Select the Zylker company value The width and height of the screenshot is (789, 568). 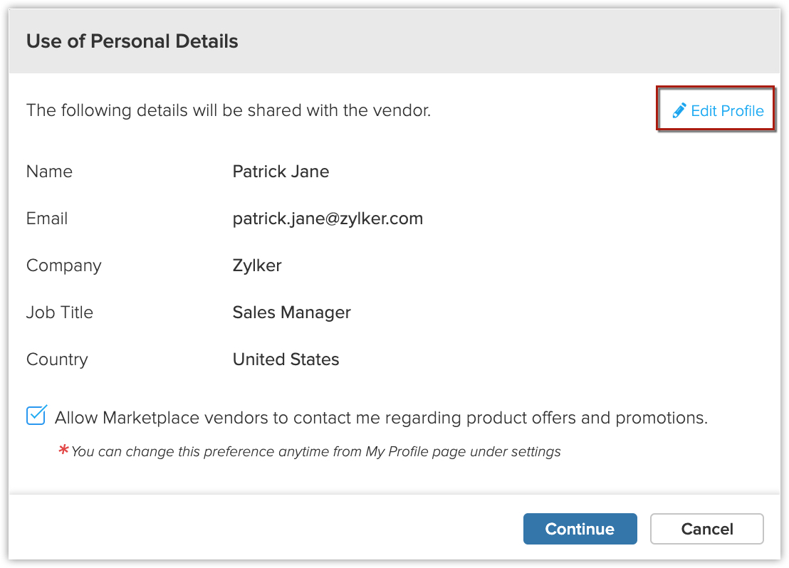click(x=257, y=265)
